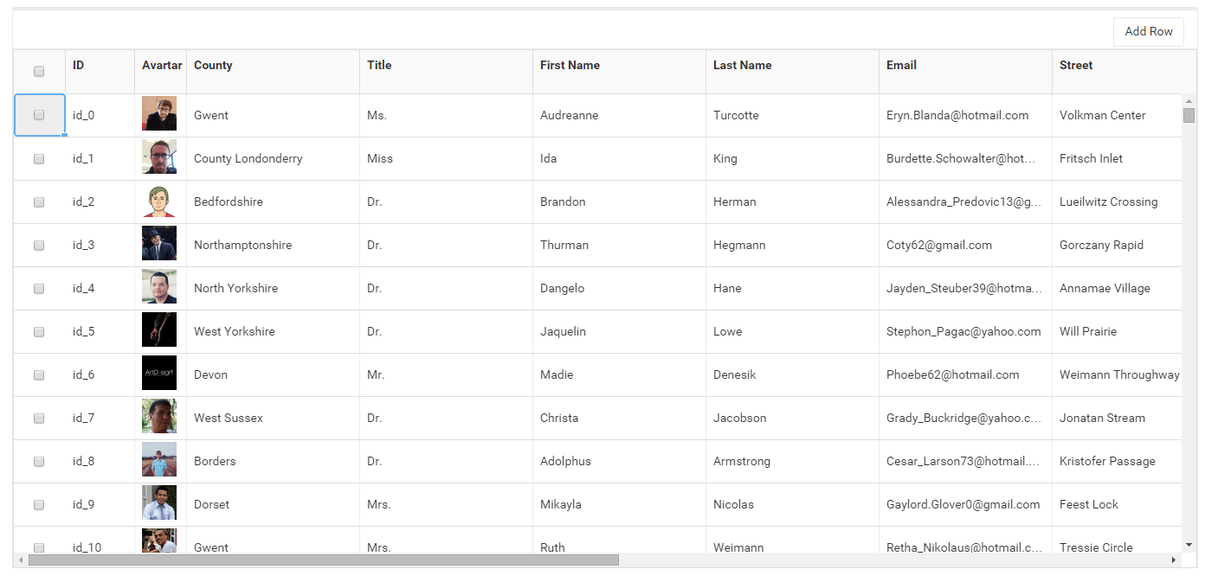Sort by the County column header
This screenshot has width=1205, height=582.
(213, 66)
